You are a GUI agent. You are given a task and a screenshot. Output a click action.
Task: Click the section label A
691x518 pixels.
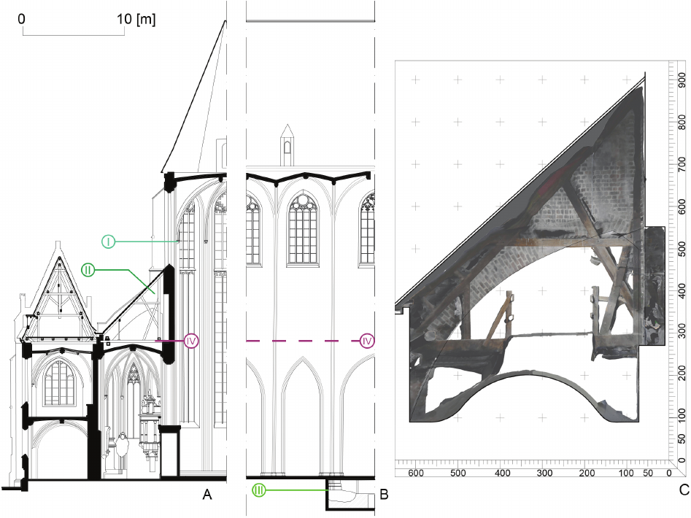click(206, 496)
